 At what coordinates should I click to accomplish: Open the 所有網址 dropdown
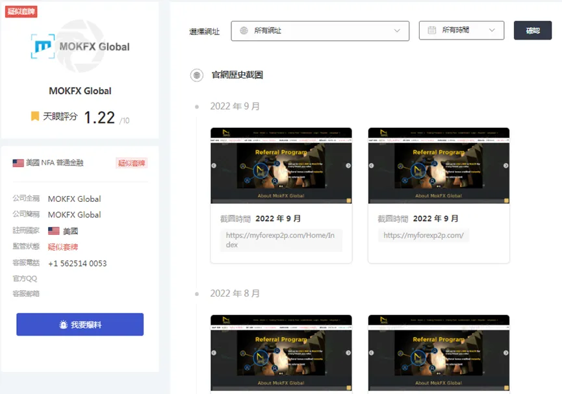[x=320, y=31]
